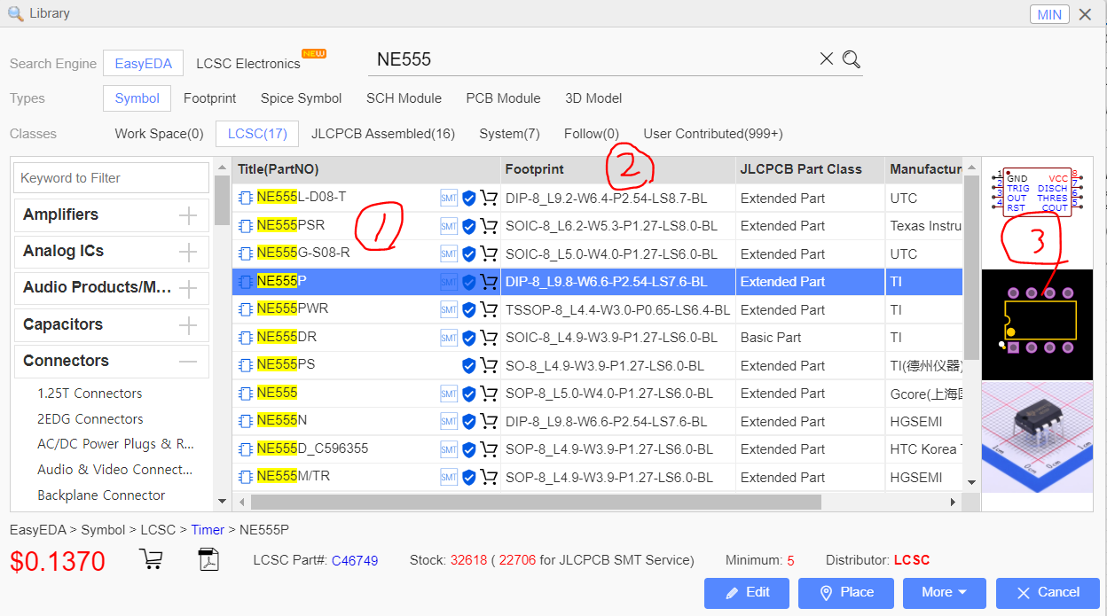Click the search magnifier icon beside NE555
The height and width of the screenshot is (616, 1107).
pos(852,59)
